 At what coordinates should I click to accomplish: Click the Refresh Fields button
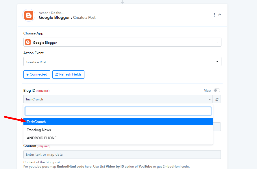coord(68,74)
